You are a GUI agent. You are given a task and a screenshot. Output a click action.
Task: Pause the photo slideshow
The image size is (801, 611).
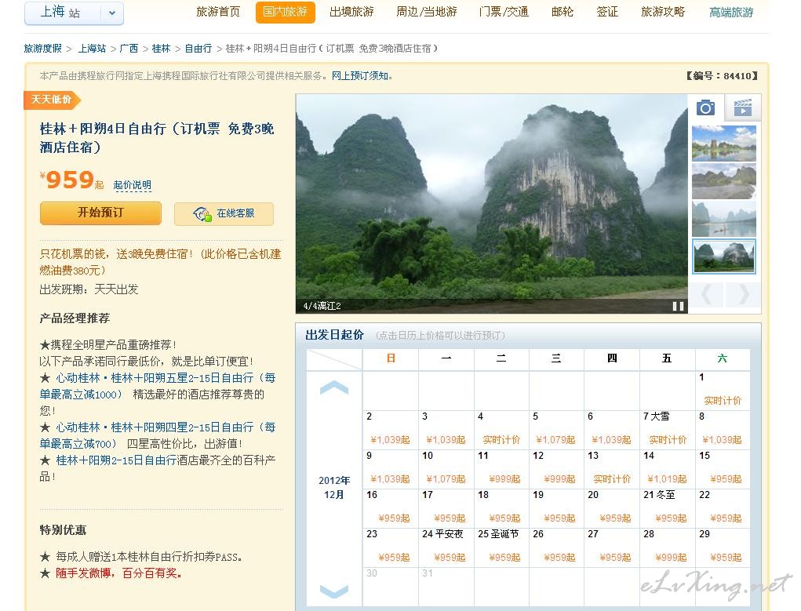pyautogui.click(x=678, y=306)
